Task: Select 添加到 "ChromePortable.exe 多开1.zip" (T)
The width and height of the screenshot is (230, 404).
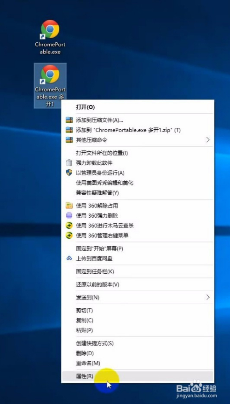Action: [x=138, y=130]
